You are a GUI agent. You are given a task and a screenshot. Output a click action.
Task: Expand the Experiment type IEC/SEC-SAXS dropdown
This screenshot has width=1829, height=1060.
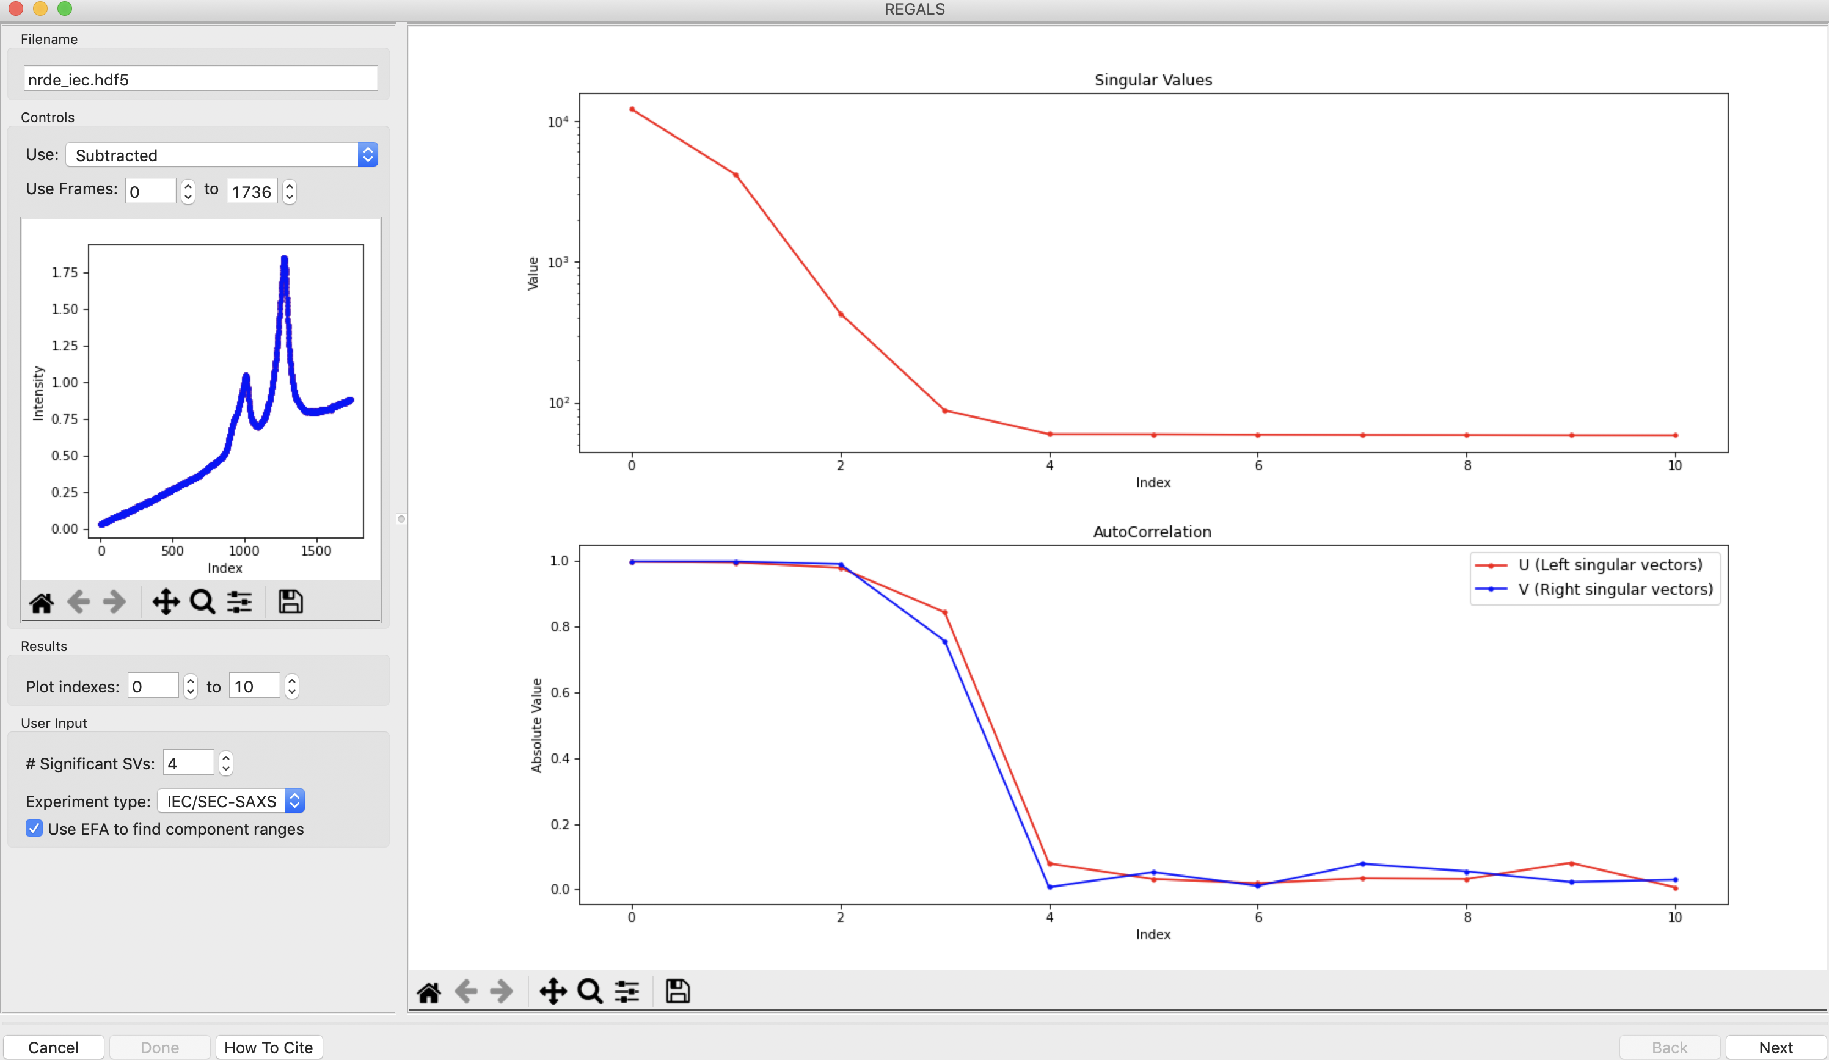[231, 801]
